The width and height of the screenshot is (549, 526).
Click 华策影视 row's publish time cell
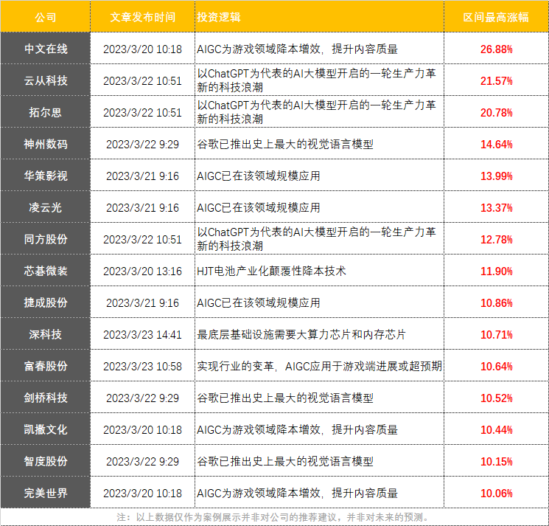pos(142,176)
